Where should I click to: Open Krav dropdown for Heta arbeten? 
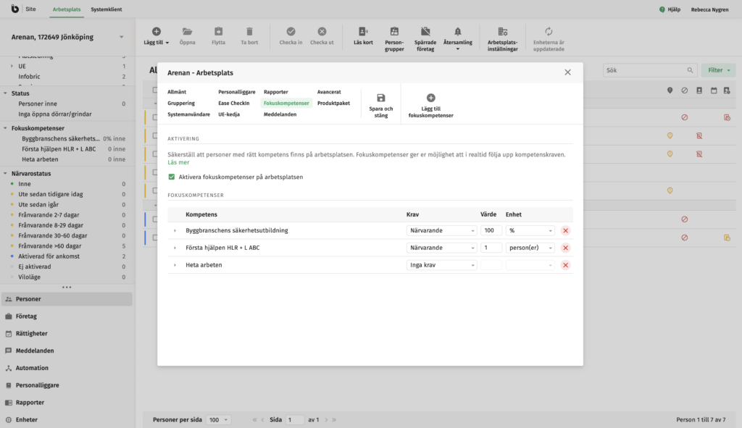(x=441, y=265)
